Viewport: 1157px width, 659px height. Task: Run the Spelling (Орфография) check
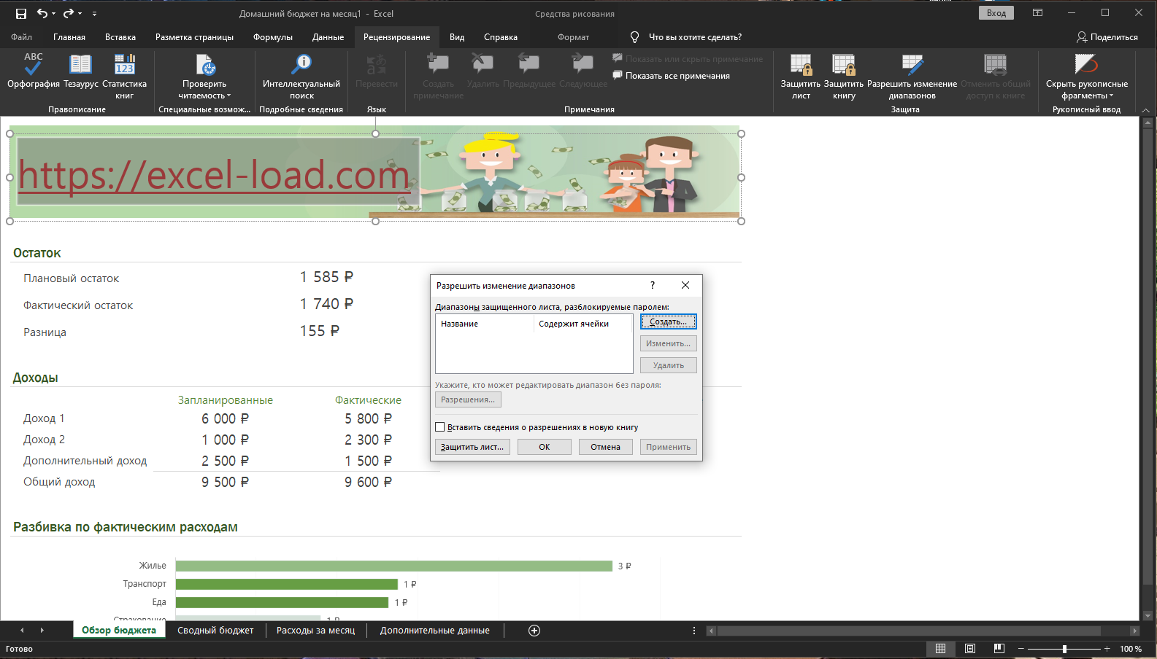(x=33, y=71)
